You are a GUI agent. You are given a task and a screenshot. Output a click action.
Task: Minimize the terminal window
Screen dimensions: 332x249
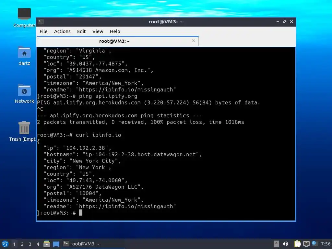pyautogui.click(x=278, y=22)
